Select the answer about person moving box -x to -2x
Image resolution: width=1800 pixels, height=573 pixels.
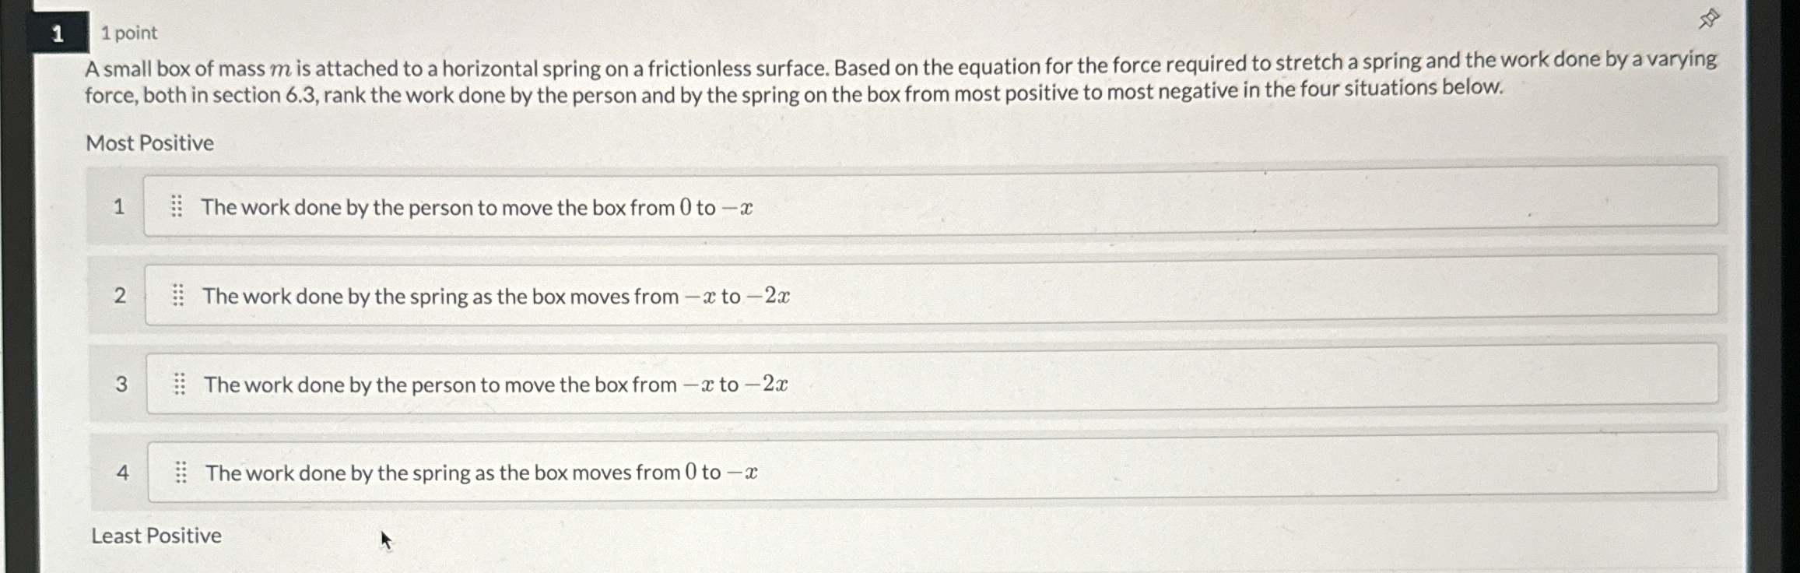coord(496,384)
